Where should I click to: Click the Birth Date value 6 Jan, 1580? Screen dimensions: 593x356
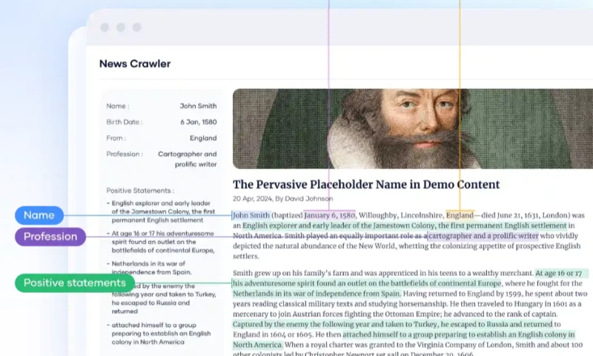click(198, 122)
